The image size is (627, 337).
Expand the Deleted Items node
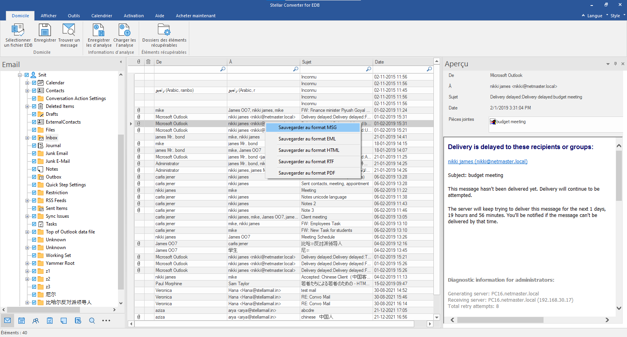[x=27, y=106]
